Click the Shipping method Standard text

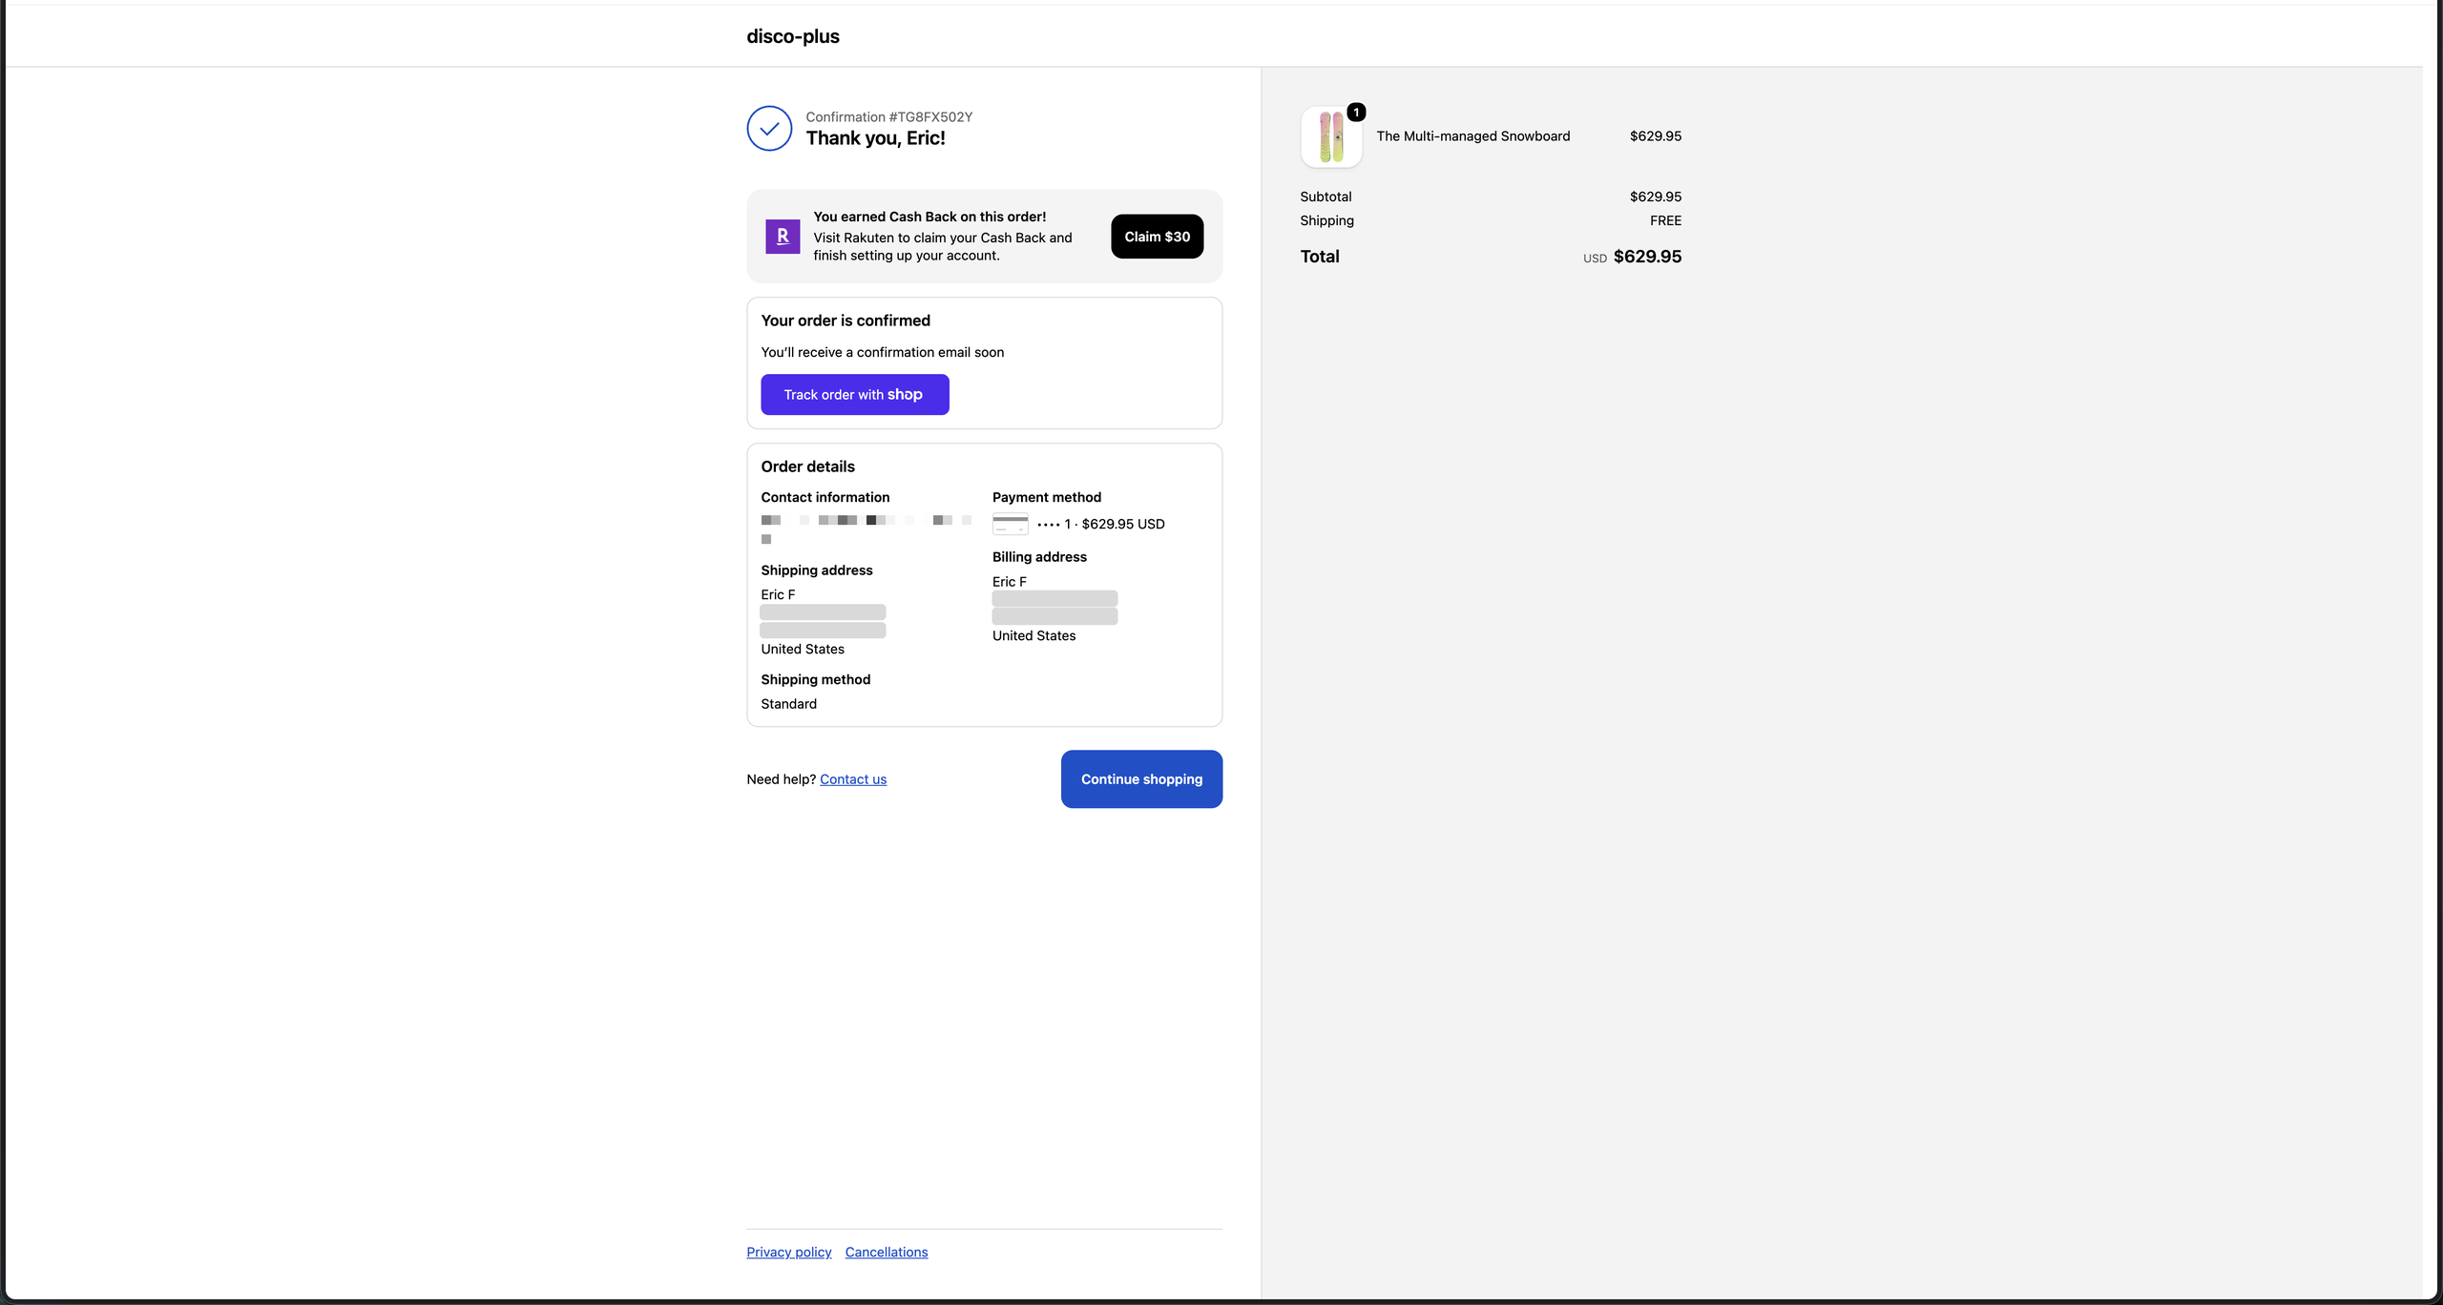coord(788,704)
